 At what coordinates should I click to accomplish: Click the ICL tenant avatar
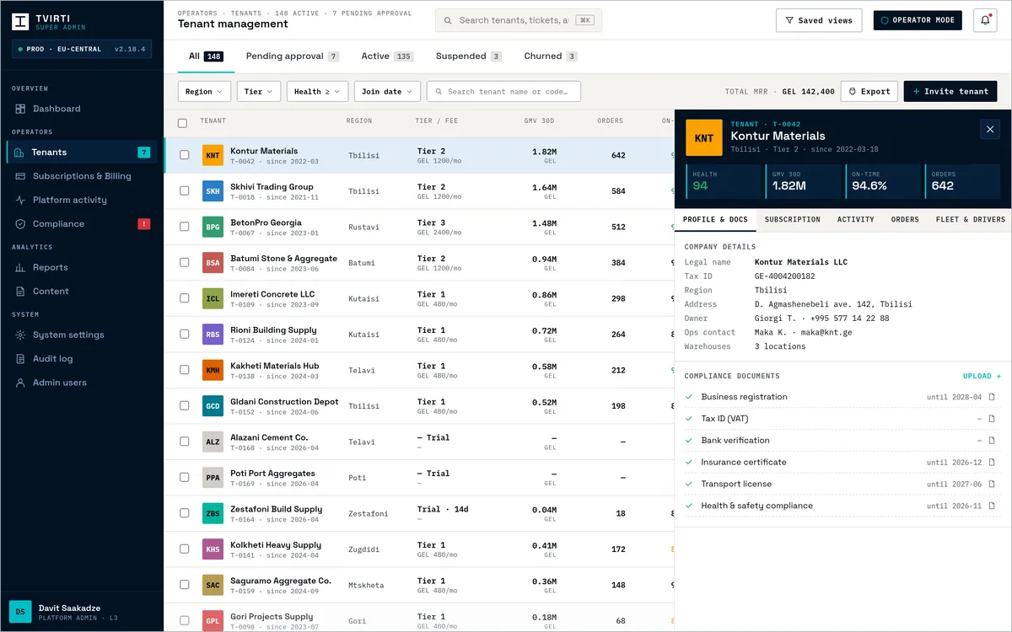click(x=213, y=299)
